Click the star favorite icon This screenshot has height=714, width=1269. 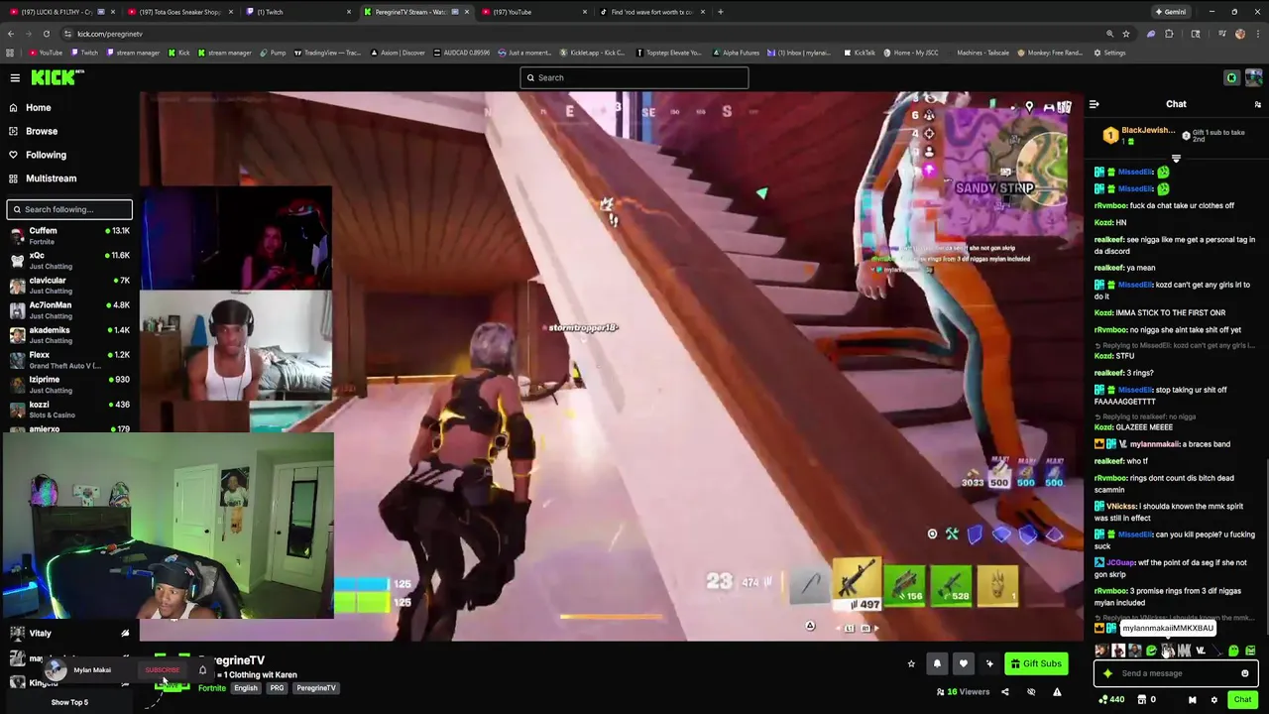click(x=911, y=663)
